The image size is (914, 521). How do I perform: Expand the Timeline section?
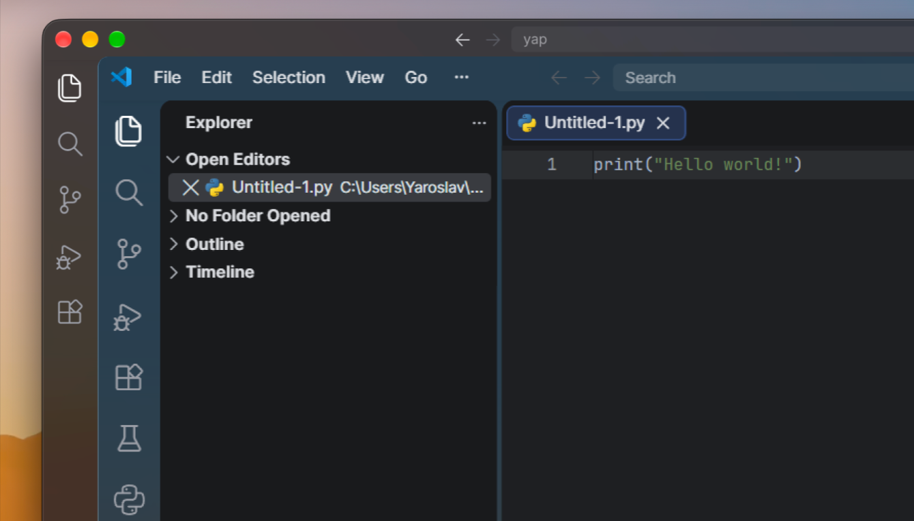[211, 272]
